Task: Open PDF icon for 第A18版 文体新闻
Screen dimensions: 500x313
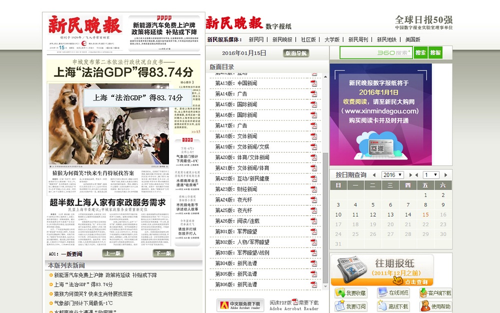Action: [314, 136]
